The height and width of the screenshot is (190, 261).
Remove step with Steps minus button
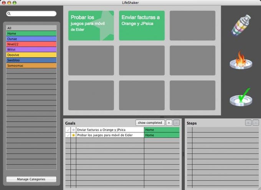256,123
